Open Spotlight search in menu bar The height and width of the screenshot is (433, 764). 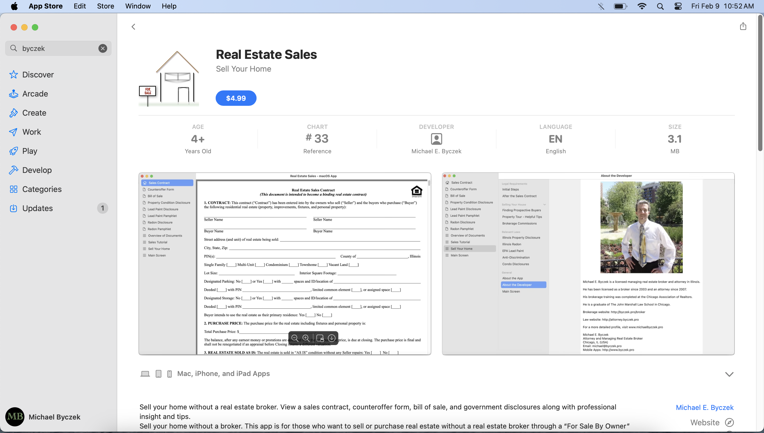click(660, 6)
